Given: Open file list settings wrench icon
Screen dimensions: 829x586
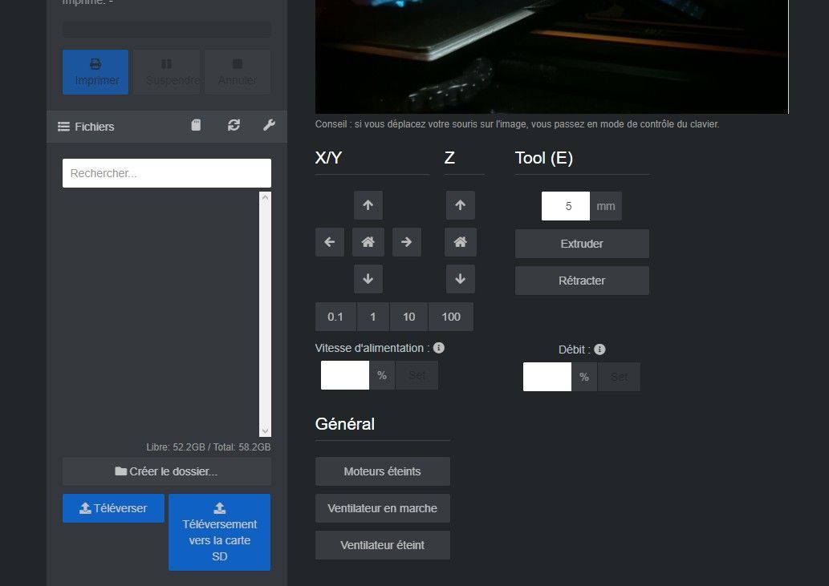Looking at the screenshot, I should 269,125.
